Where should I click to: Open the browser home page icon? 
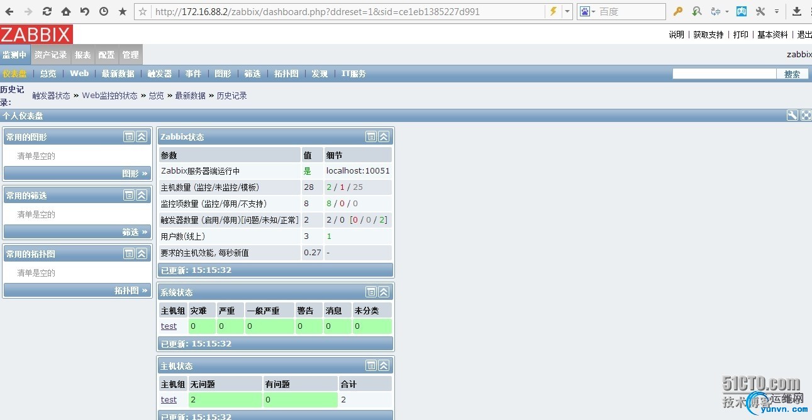[66, 12]
